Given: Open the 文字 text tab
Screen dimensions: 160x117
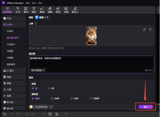Looking at the screenshot, I should [18, 10].
